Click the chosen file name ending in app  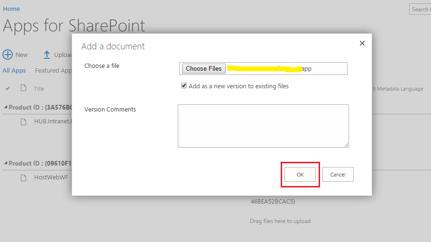click(x=269, y=68)
